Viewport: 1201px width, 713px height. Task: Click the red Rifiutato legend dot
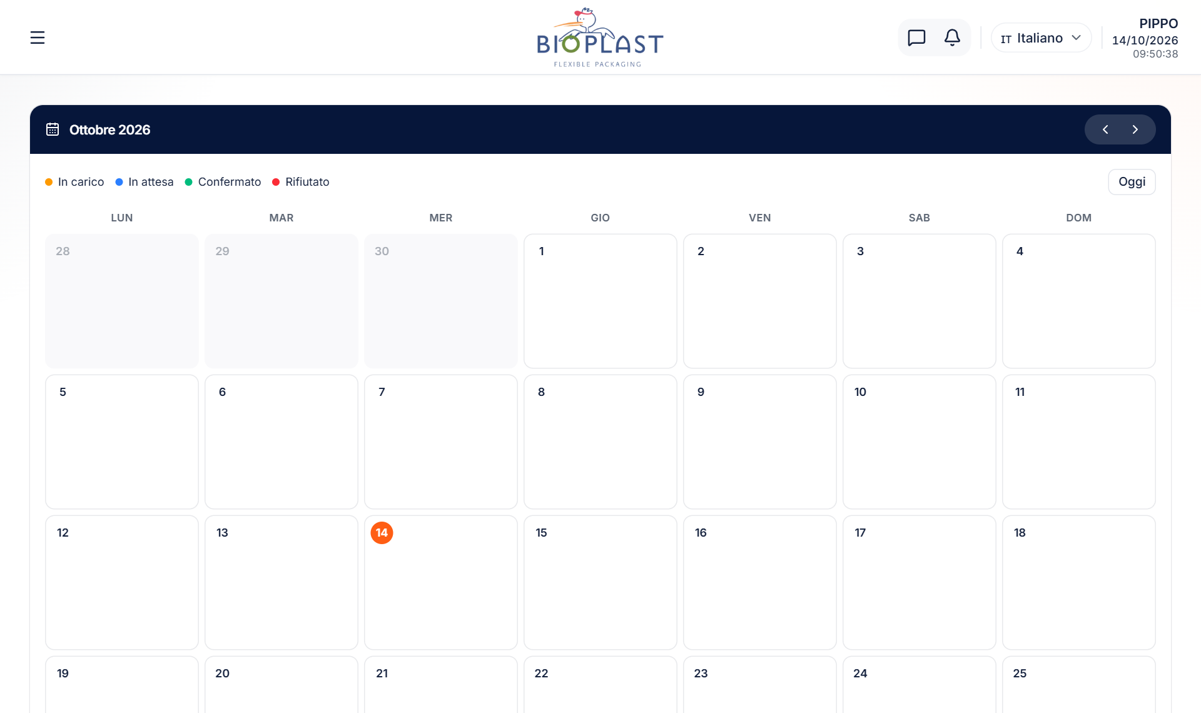[x=276, y=182]
